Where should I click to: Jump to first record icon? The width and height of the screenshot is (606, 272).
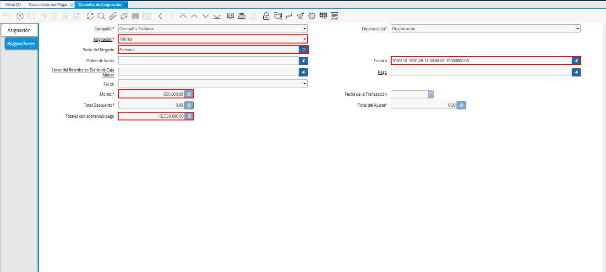coord(183,16)
